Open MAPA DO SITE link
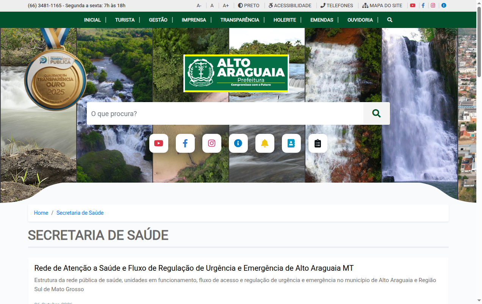Image resolution: width=482 pixels, height=304 pixels. click(382, 6)
